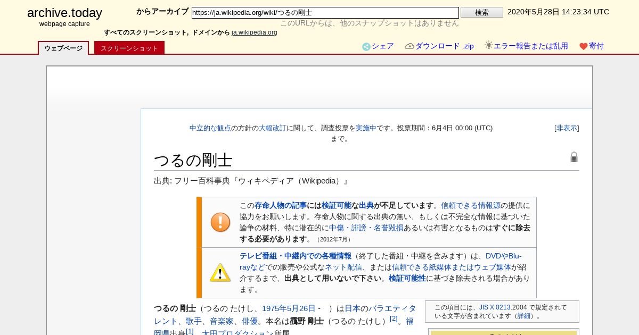
Task: Open the 中傷・誹謗・名誉毀損 link
Action: [366, 228]
